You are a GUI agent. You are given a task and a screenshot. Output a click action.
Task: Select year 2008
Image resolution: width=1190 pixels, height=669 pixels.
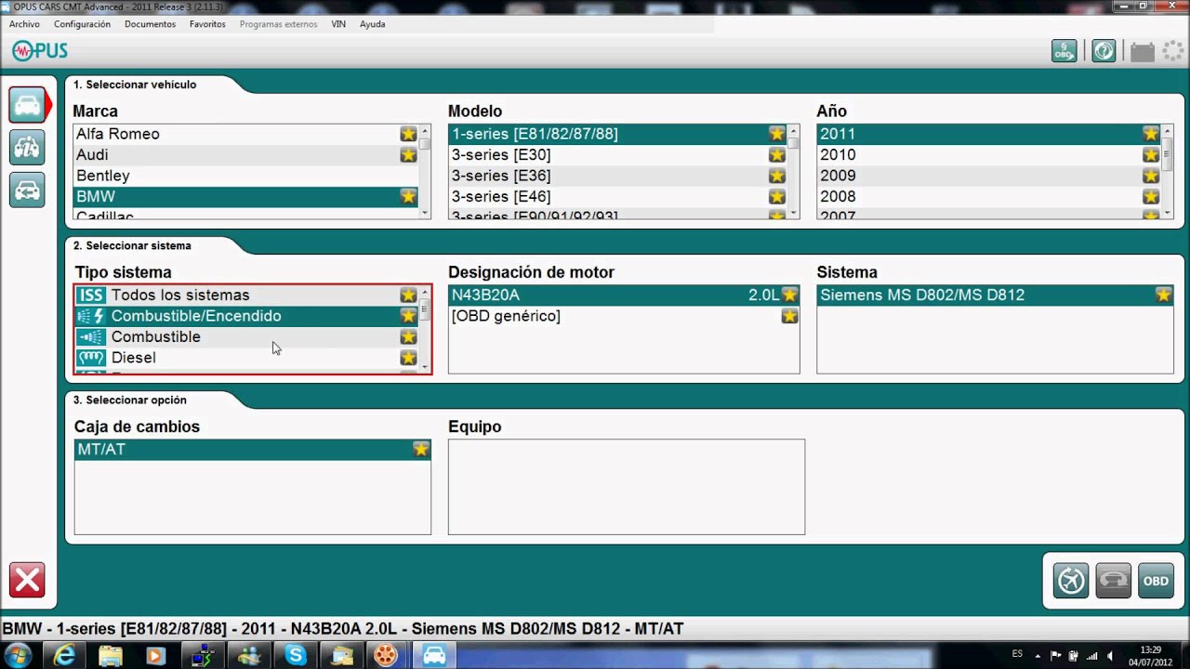(x=989, y=196)
